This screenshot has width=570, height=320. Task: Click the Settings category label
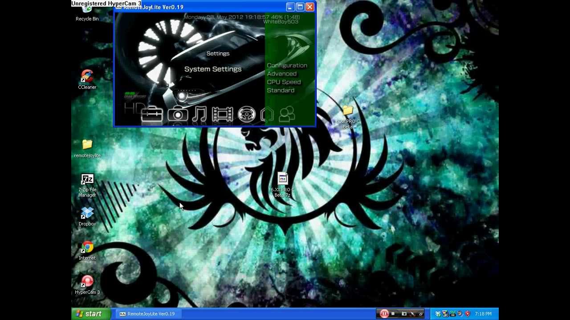coord(218,53)
